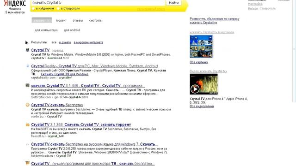
Task: Click favicon next to Crystal TV result
Action: click(x=28, y=50)
